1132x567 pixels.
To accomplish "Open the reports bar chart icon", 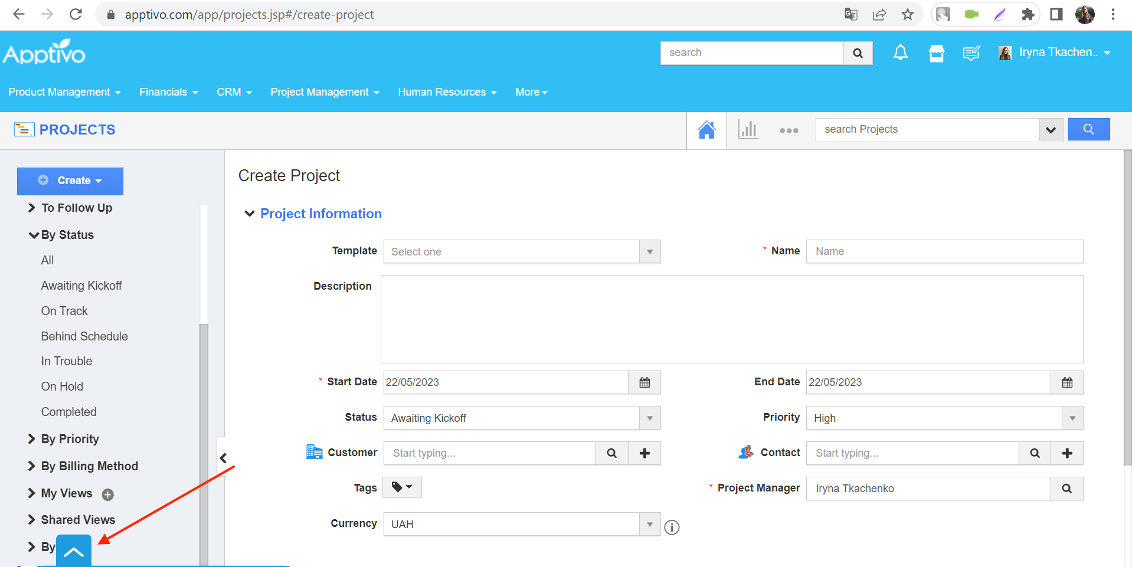I will [747, 130].
